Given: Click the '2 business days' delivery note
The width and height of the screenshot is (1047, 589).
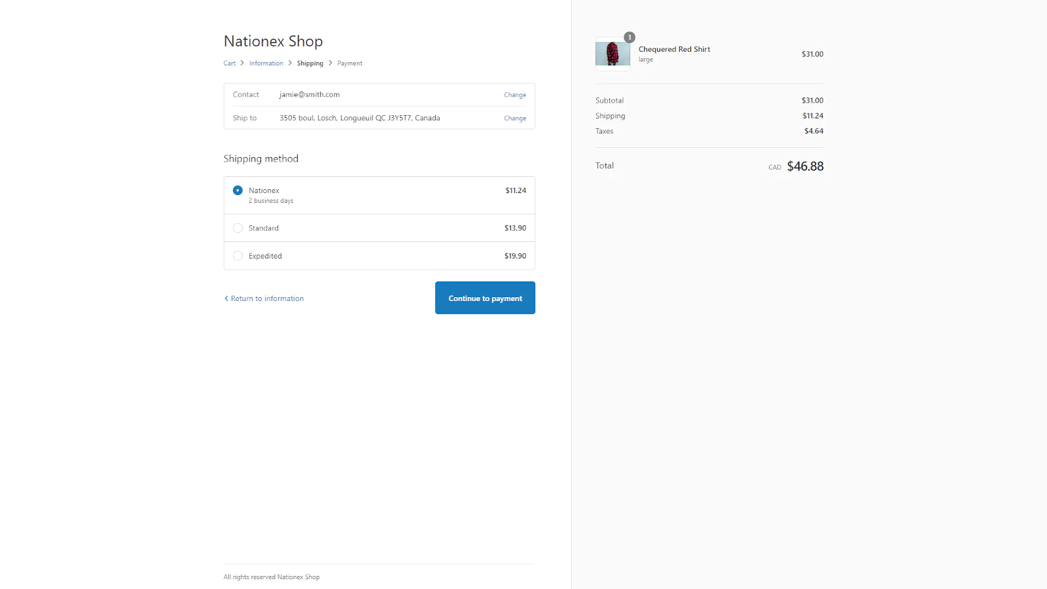Looking at the screenshot, I should [271, 201].
